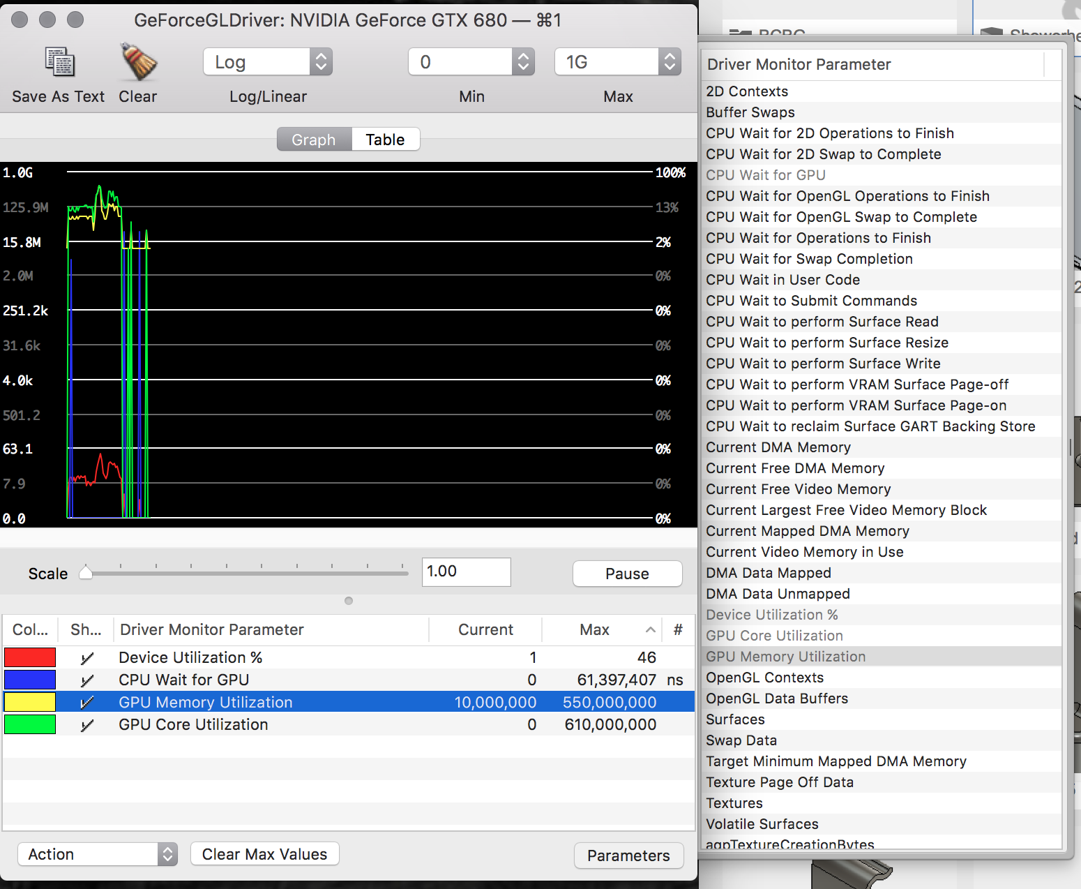This screenshot has width=1081, height=889.
Task: Select CPU Wait to Submit Commands
Action: tap(882, 301)
